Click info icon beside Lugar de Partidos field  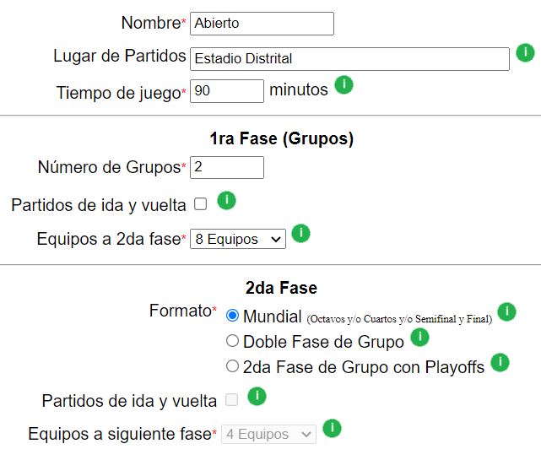click(x=525, y=53)
